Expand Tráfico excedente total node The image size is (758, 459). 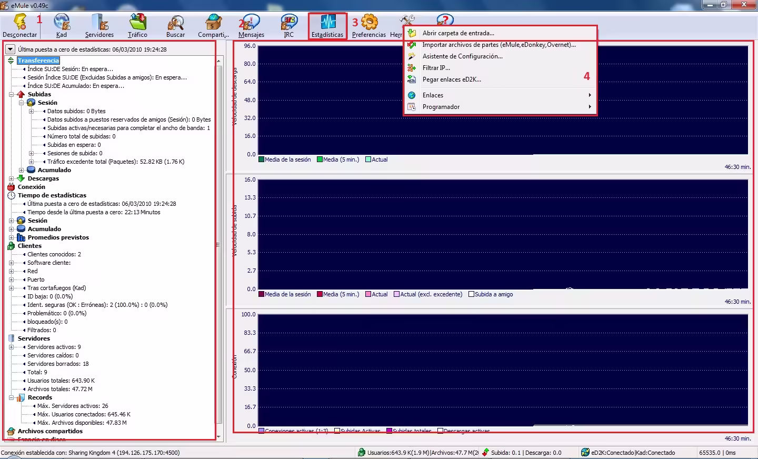pyautogui.click(x=31, y=162)
